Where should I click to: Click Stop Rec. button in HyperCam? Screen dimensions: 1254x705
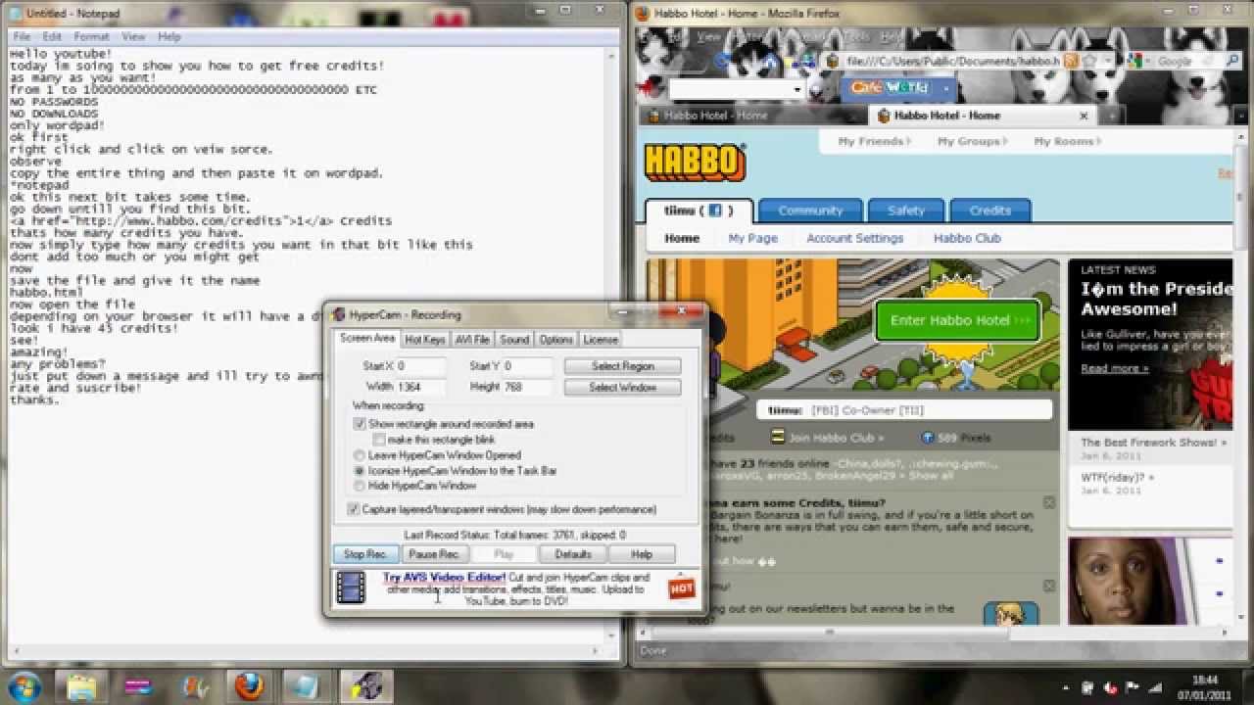365,554
